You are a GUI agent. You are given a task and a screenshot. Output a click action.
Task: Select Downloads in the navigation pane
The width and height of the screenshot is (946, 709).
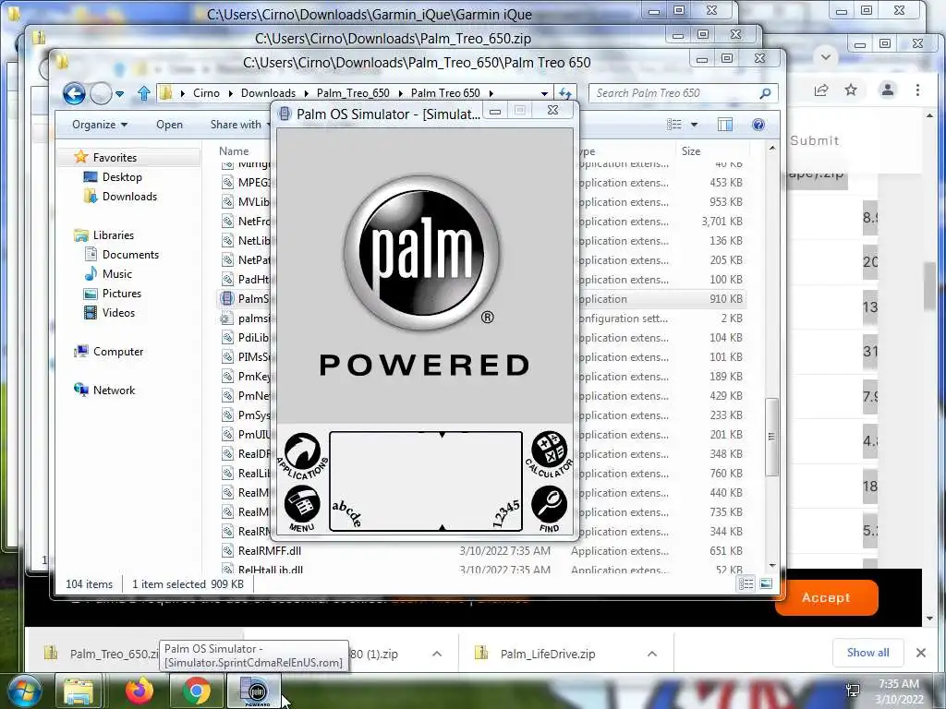[129, 197]
